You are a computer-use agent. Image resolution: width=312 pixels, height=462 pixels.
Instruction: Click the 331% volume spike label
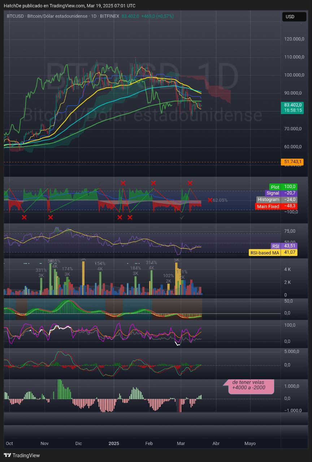41,270
